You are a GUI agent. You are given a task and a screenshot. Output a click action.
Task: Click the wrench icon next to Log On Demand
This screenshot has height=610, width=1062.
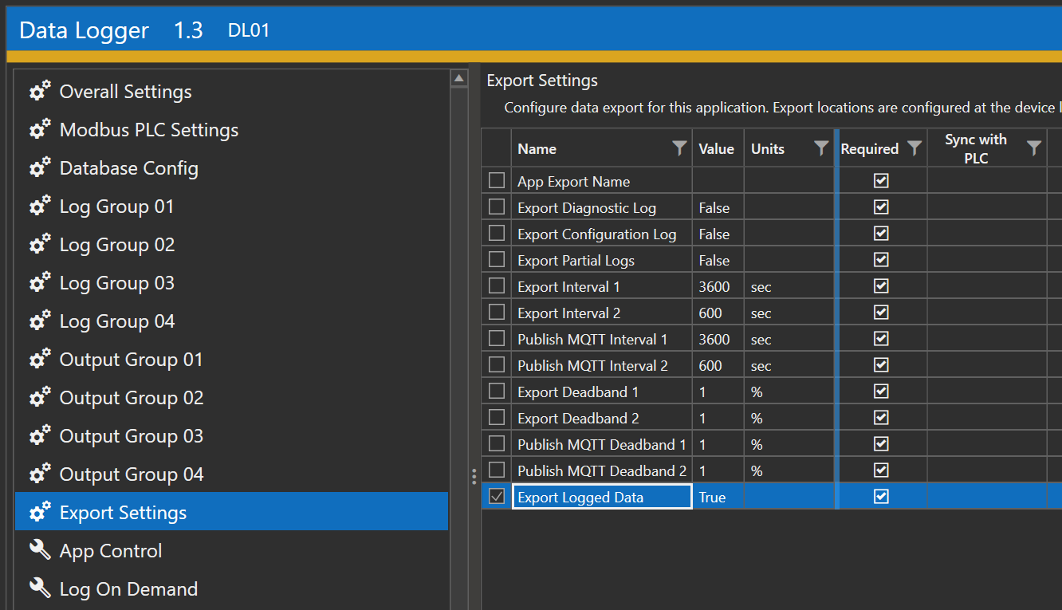[40, 588]
